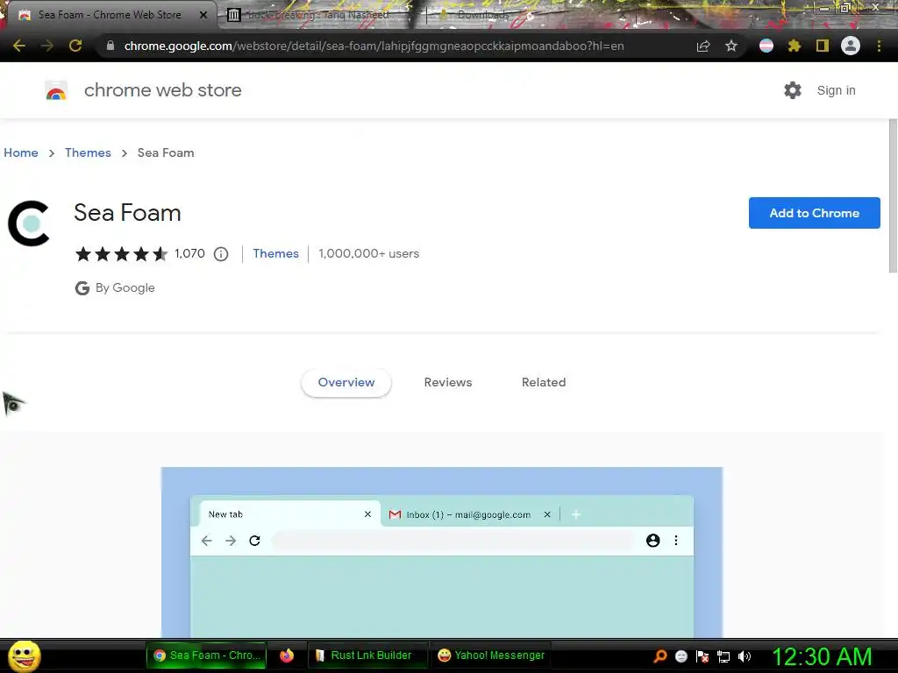Go to Home breadcrumb
Image resolution: width=898 pixels, height=673 pixels.
21,152
